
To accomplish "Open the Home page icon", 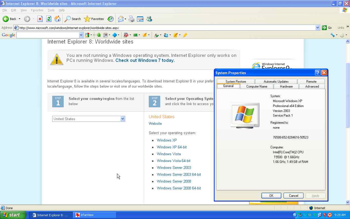I will click(x=57, y=19).
